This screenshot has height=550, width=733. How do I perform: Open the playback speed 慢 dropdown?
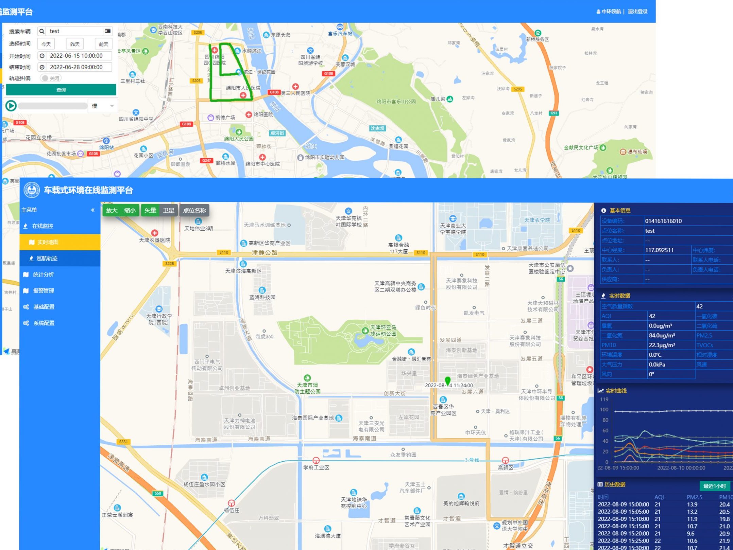[103, 106]
